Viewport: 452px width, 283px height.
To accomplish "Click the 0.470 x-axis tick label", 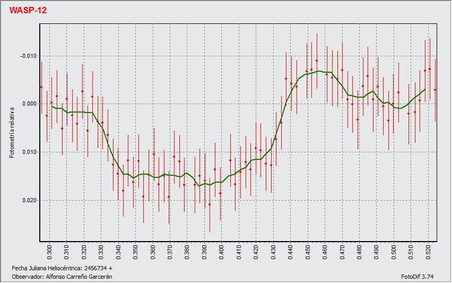I will pos(342,251).
